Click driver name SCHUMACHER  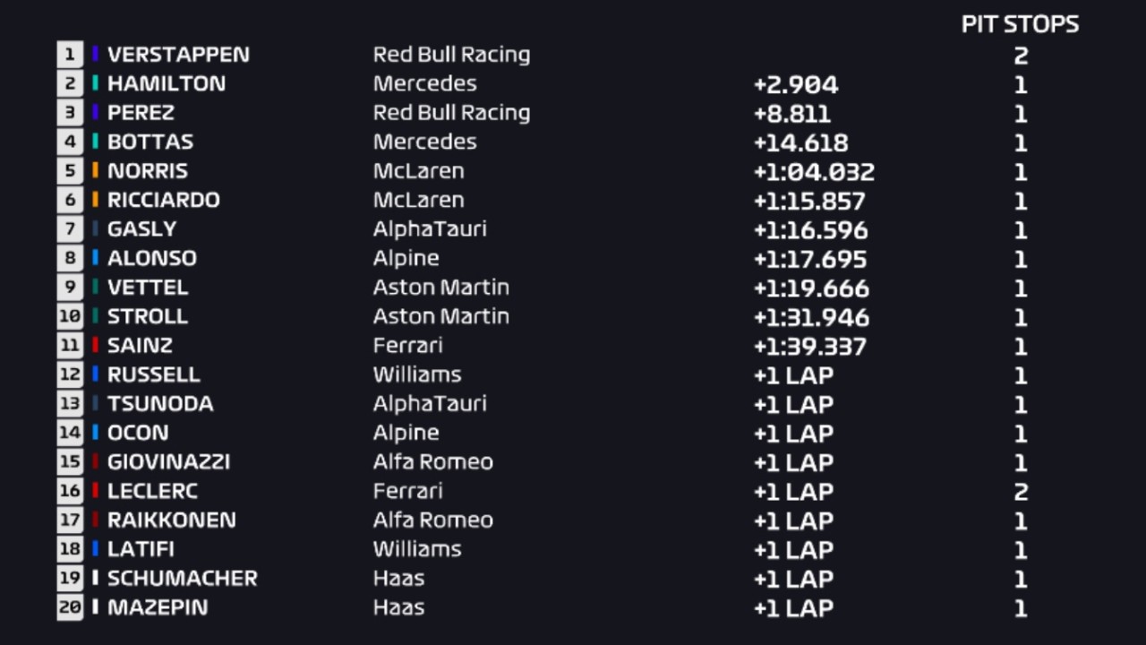click(182, 578)
